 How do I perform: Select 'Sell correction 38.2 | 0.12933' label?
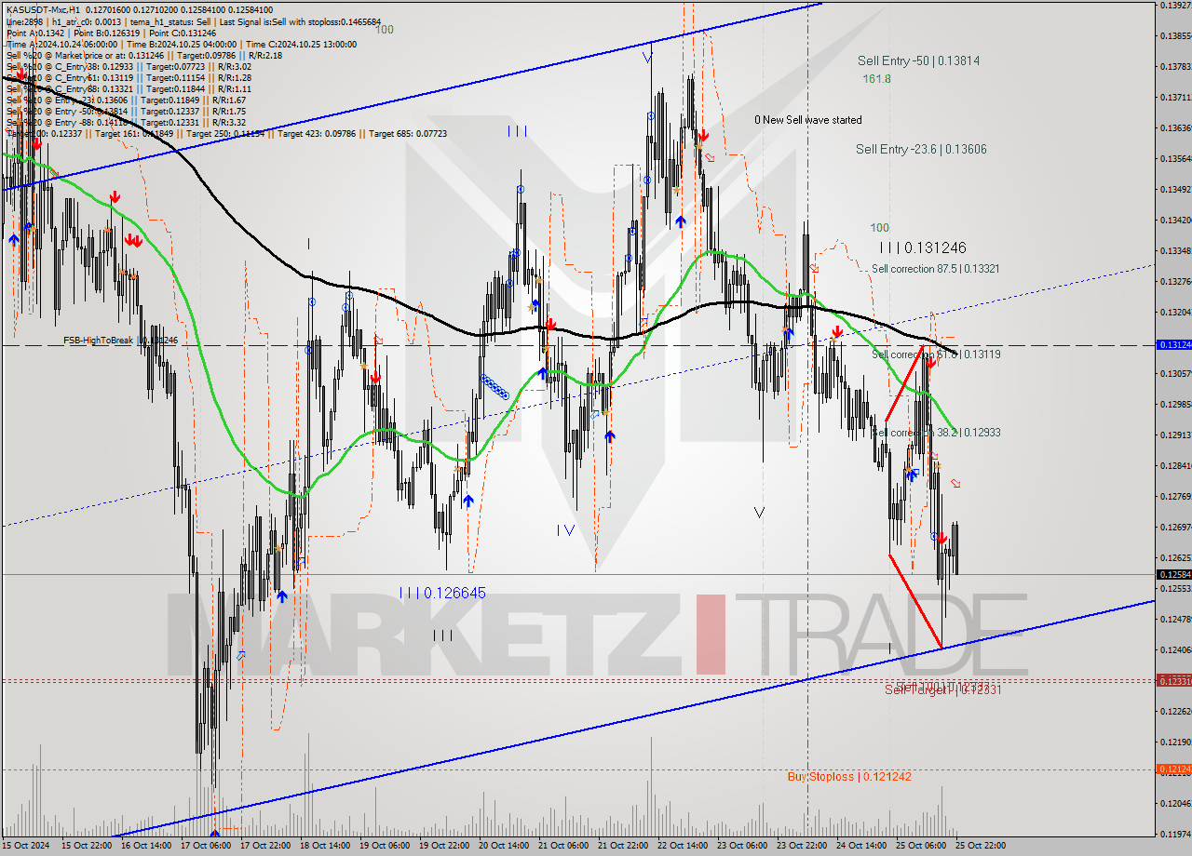[936, 433]
